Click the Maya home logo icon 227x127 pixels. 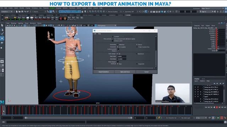2,102
